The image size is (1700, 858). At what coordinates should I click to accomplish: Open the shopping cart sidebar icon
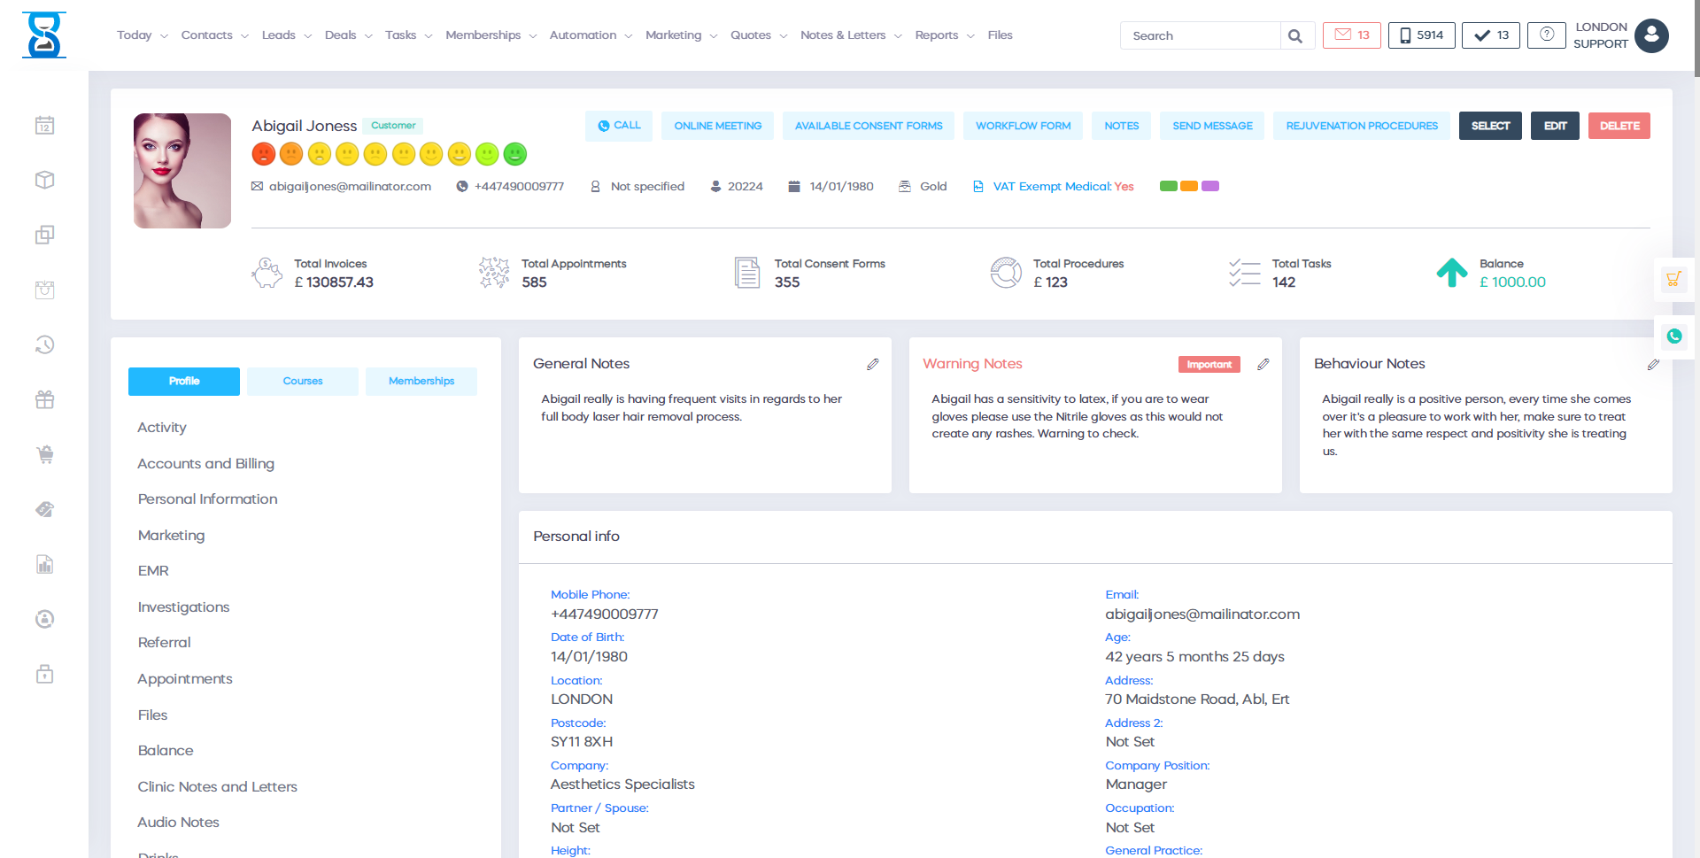click(x=45, y=454)
